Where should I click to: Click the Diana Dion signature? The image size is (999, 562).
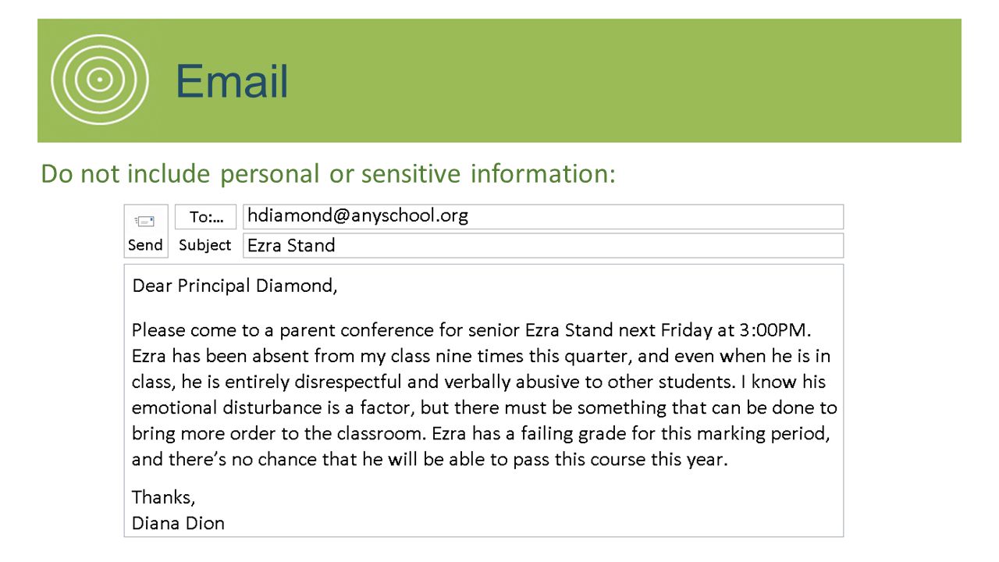tap(178, 523)
